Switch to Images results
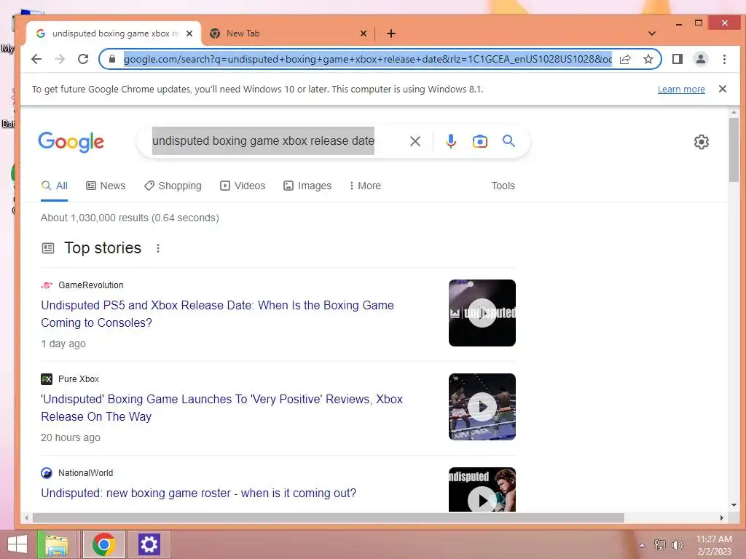The width and height of the screenshot is (746, 559). (x=307, y=186)
